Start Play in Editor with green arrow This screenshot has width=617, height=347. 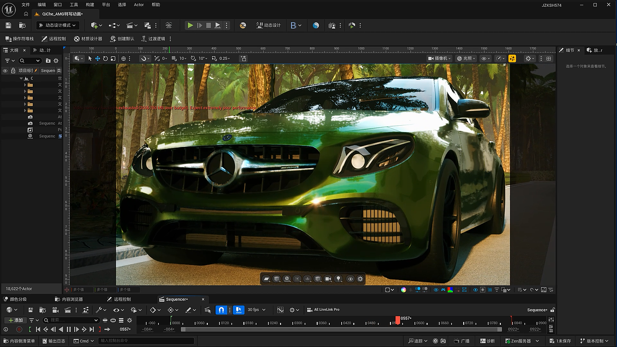click(x=190, y=26)
